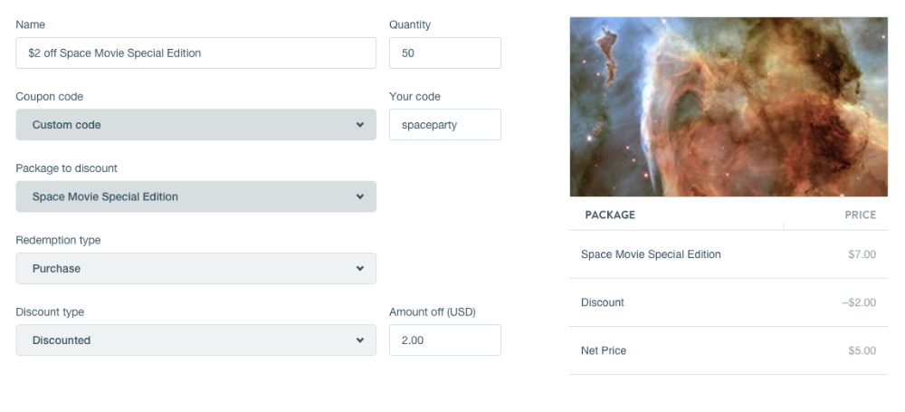The height and width of the screenshot is (412, 905).
Task: Open the Discounted discount type dropdown
Action: 195,340
